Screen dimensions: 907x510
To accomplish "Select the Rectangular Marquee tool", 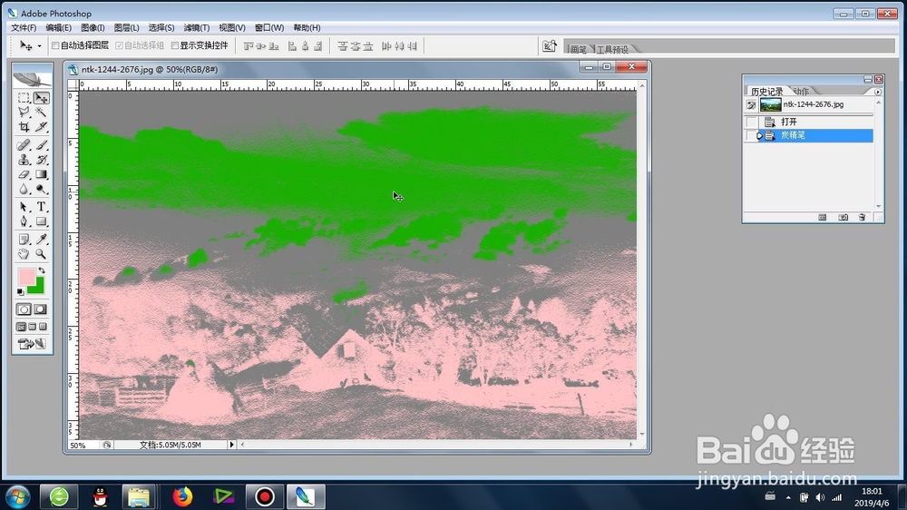I will click(x=24, y=98).
